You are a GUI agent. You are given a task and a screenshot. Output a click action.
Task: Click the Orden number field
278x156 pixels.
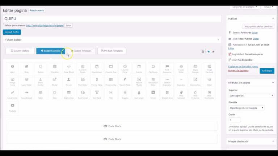pyautogui.click(x=235, y=120)
